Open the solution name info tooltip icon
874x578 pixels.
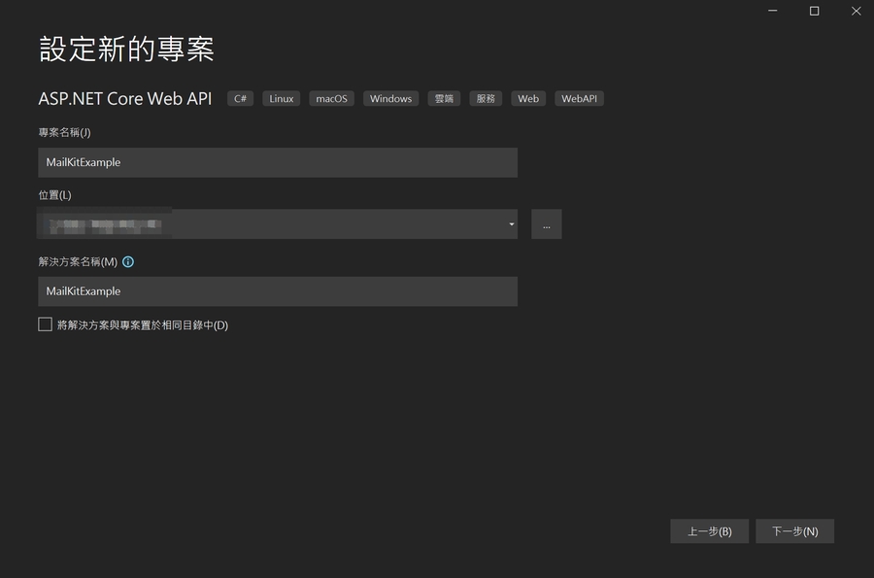click(127, 260)
